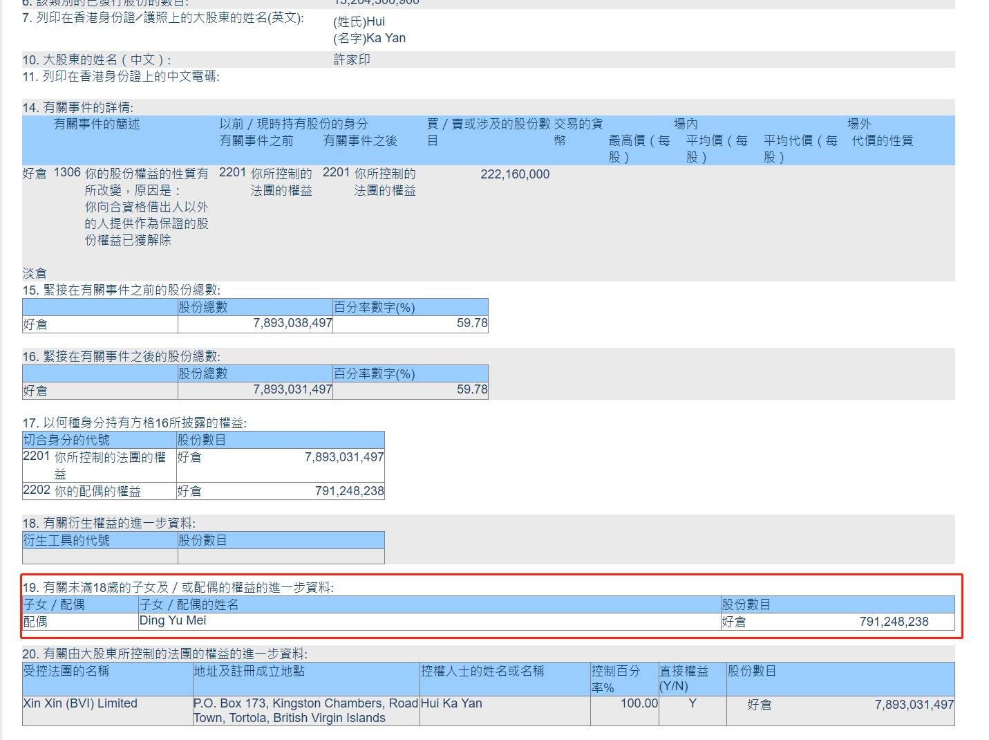
Task: Click the Chinese name 許家印
Action: (352, 60)
